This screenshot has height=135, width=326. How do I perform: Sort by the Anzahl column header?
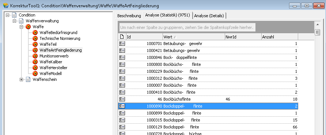(x=280, y=37)
